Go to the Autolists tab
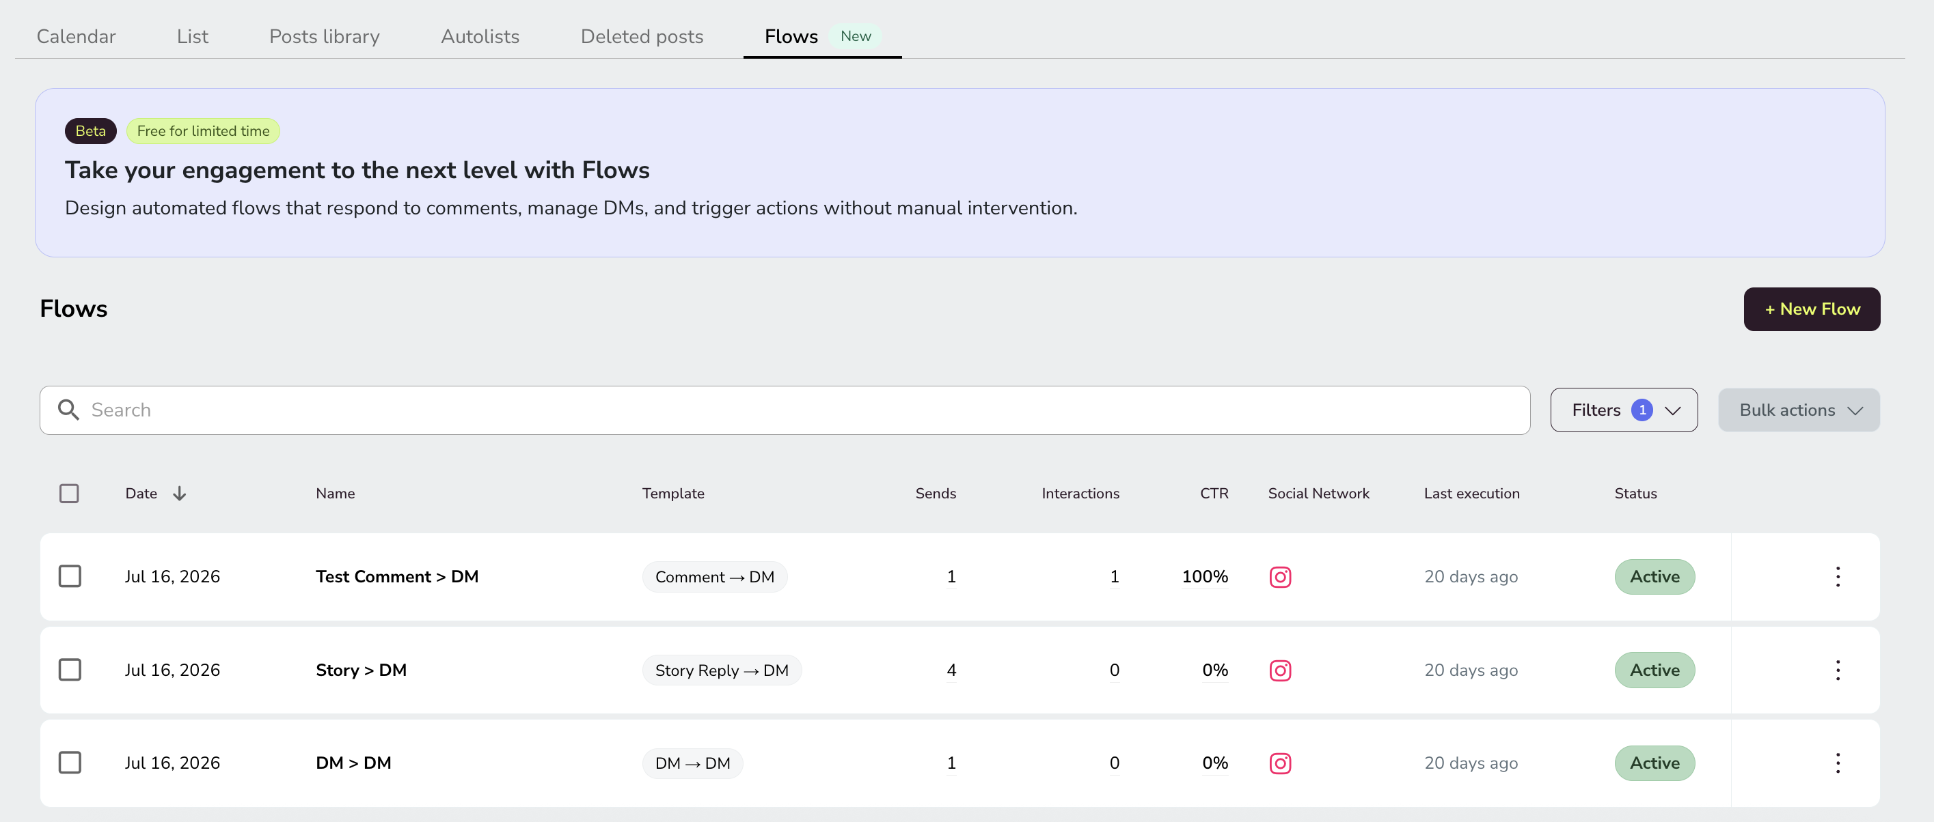Screen dimensions: 1934x822 (480, 36)
